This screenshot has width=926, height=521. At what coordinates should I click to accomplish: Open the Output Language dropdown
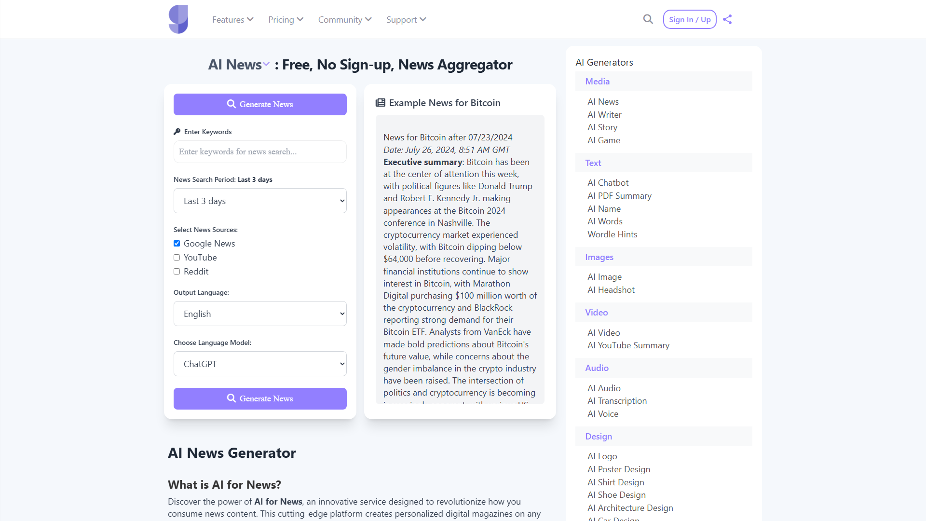[x=260, y=314]
